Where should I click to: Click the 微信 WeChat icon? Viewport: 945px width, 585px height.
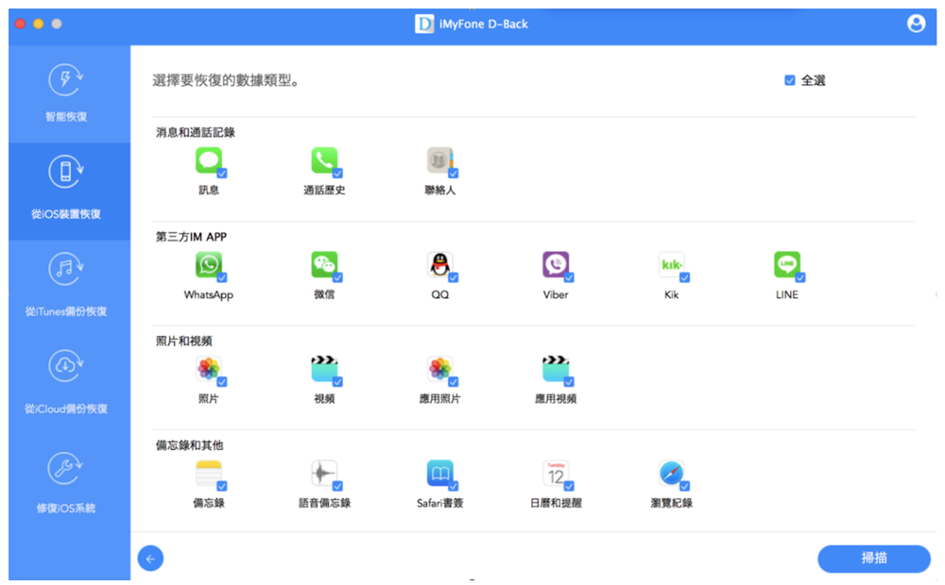(324, 265)
